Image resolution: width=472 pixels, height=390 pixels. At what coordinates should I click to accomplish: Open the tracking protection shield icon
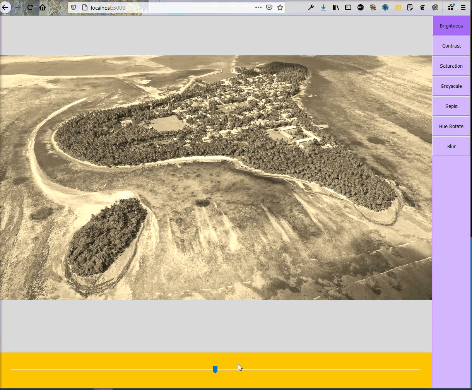click(x=74, y=7)
